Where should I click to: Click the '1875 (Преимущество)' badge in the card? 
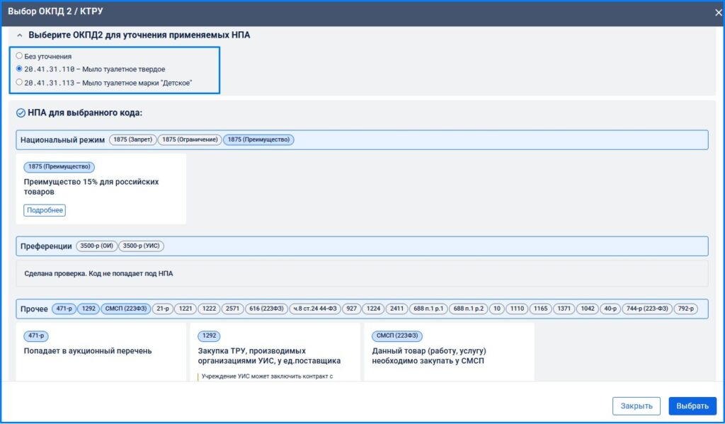(x=59, y=166)
